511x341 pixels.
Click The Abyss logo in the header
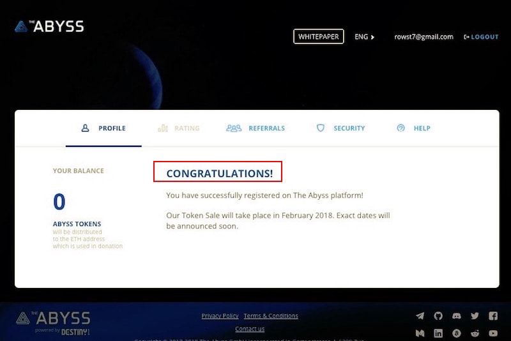click(49, 26)
